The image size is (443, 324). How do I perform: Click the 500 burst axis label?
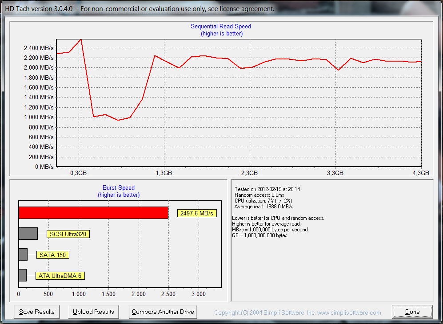[x=48, y=294]
